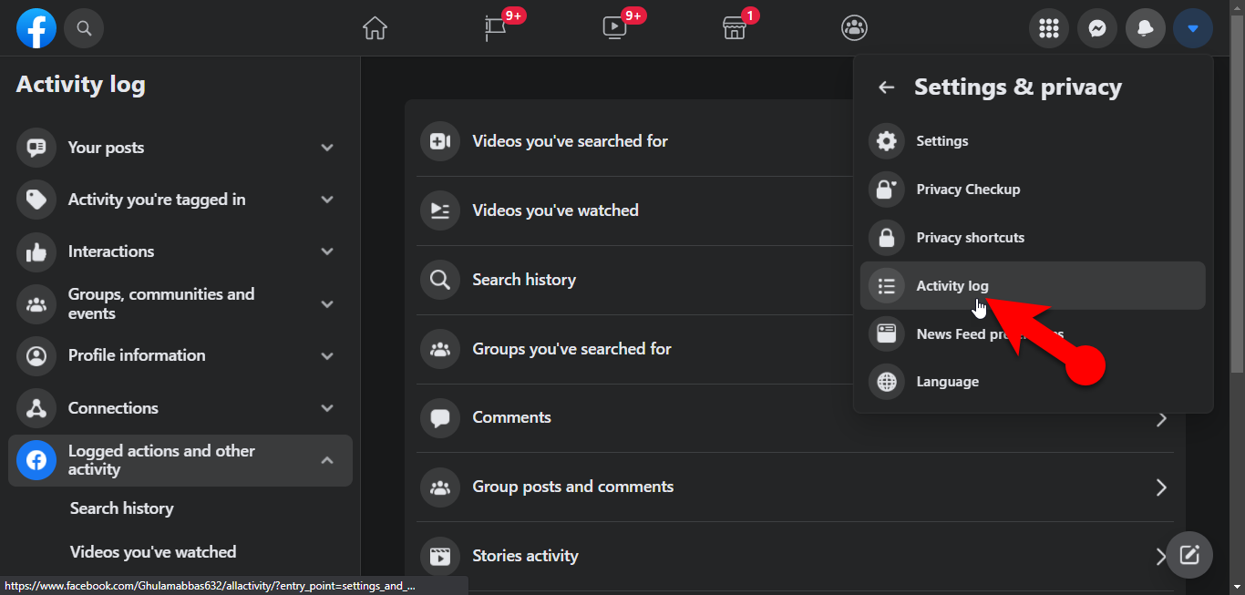Viewport: 1245px width, 595px height.
Task: Choose Settings in the privacy menu
Action: 941,141
